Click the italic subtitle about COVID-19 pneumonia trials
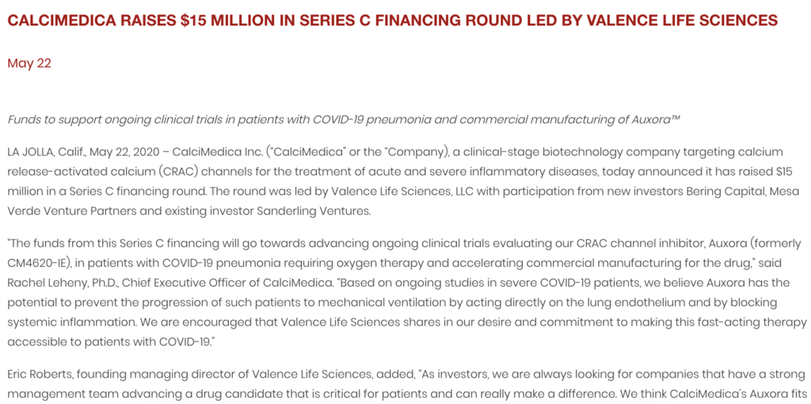Screen dimensions: 811x404 [x=344, y=119]
